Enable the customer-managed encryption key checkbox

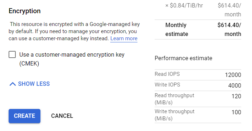tap(12, 54)
